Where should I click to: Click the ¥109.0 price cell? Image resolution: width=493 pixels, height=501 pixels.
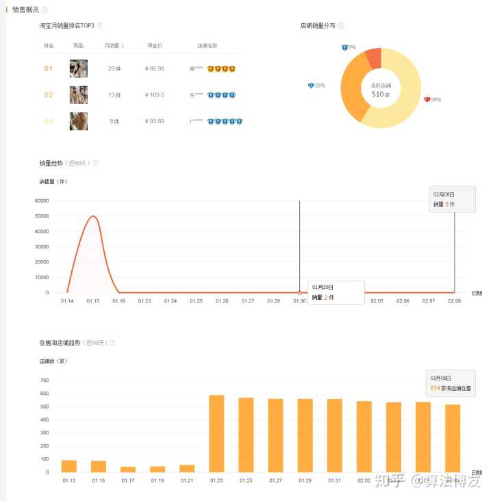click(x=155, y=95)
